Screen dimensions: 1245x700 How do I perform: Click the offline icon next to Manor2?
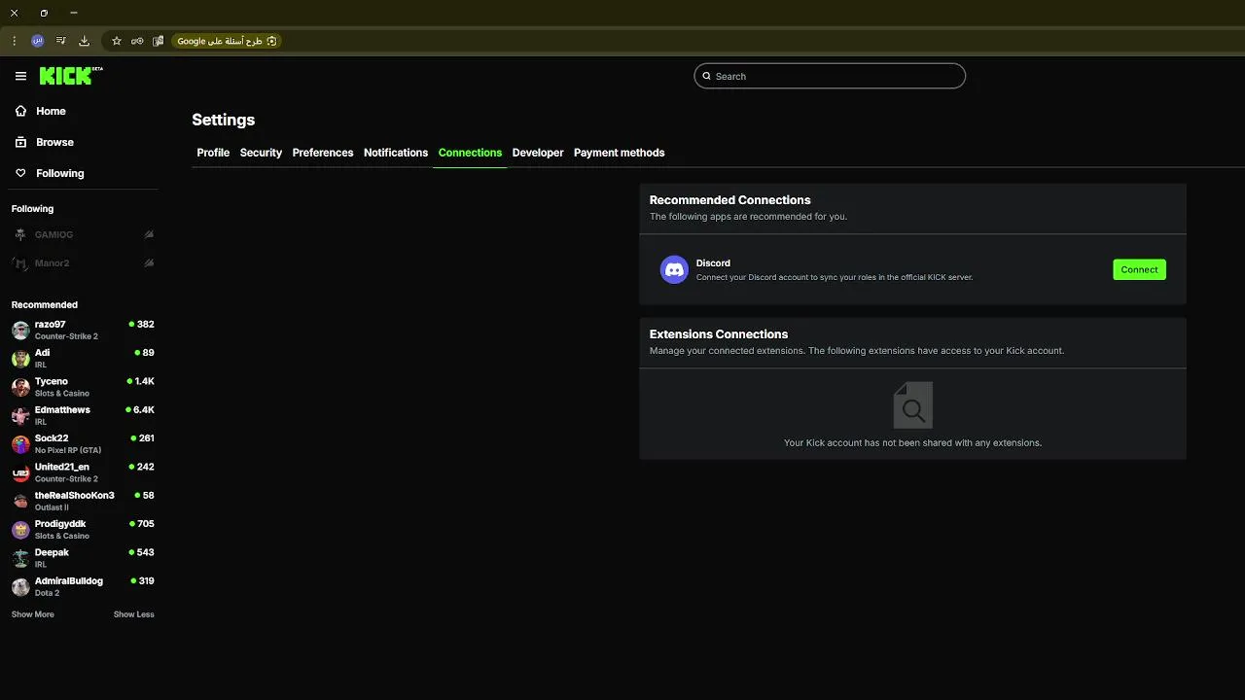[x=149, y=262]
